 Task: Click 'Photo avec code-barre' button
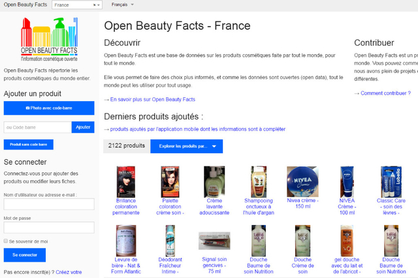click(49, 108)
